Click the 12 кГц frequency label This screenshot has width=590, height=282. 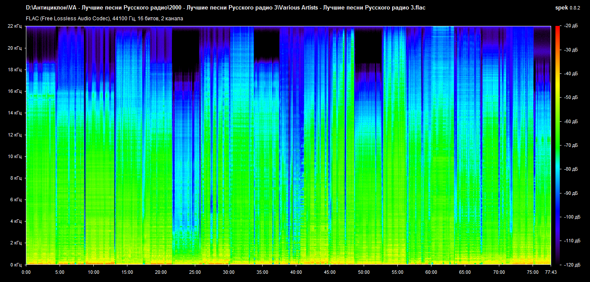click(15, 134)
